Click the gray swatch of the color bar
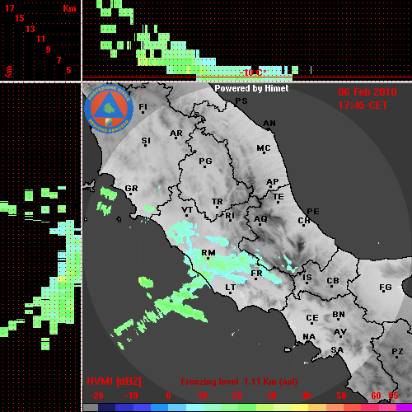Screen dimensions: 412x412 tap(91, 408)
